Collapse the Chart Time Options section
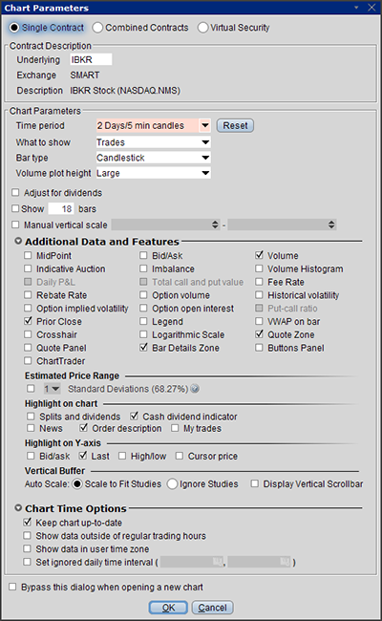The height and width of the screenshot is (621, 382). point(18,507)
